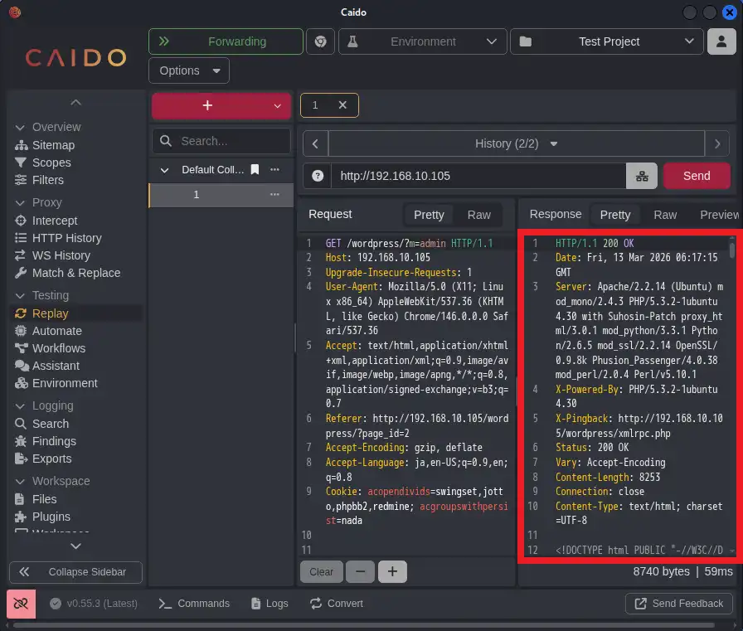The height and width of the screenshot is (631, 743).
Task: Open the Environment dropdown
Action: pos(422,41)
